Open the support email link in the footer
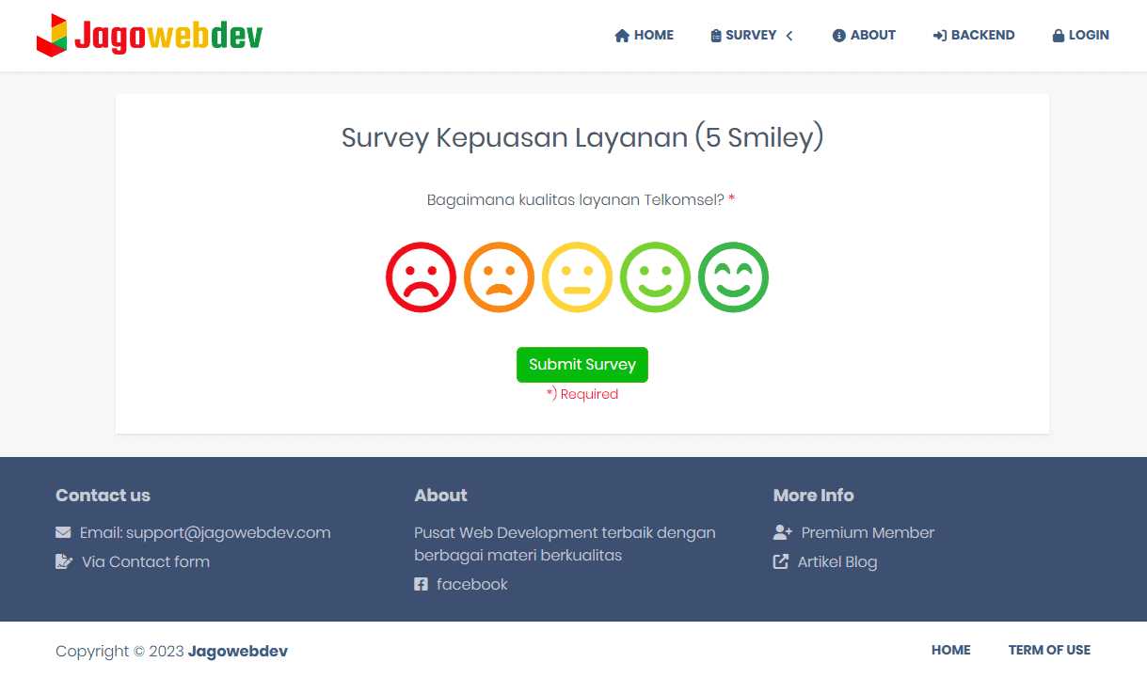 pos(205,532)
